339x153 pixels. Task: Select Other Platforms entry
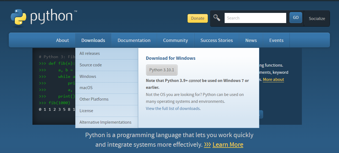point(107,99)
